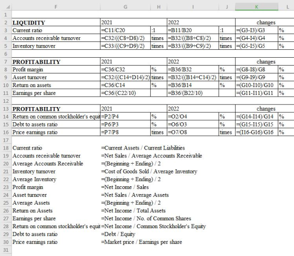
Task: Select the cell with formula =C11/C20
Action: (125, 30)
